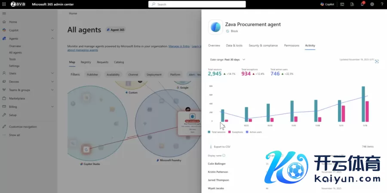The width and height of the screenshot is (387, 193).
Task: Click Export to CSV
Action: tap(220, 147)
